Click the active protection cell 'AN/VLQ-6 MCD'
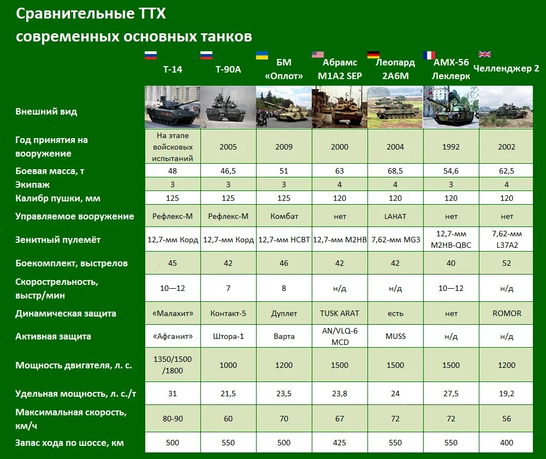 (340, 336)
